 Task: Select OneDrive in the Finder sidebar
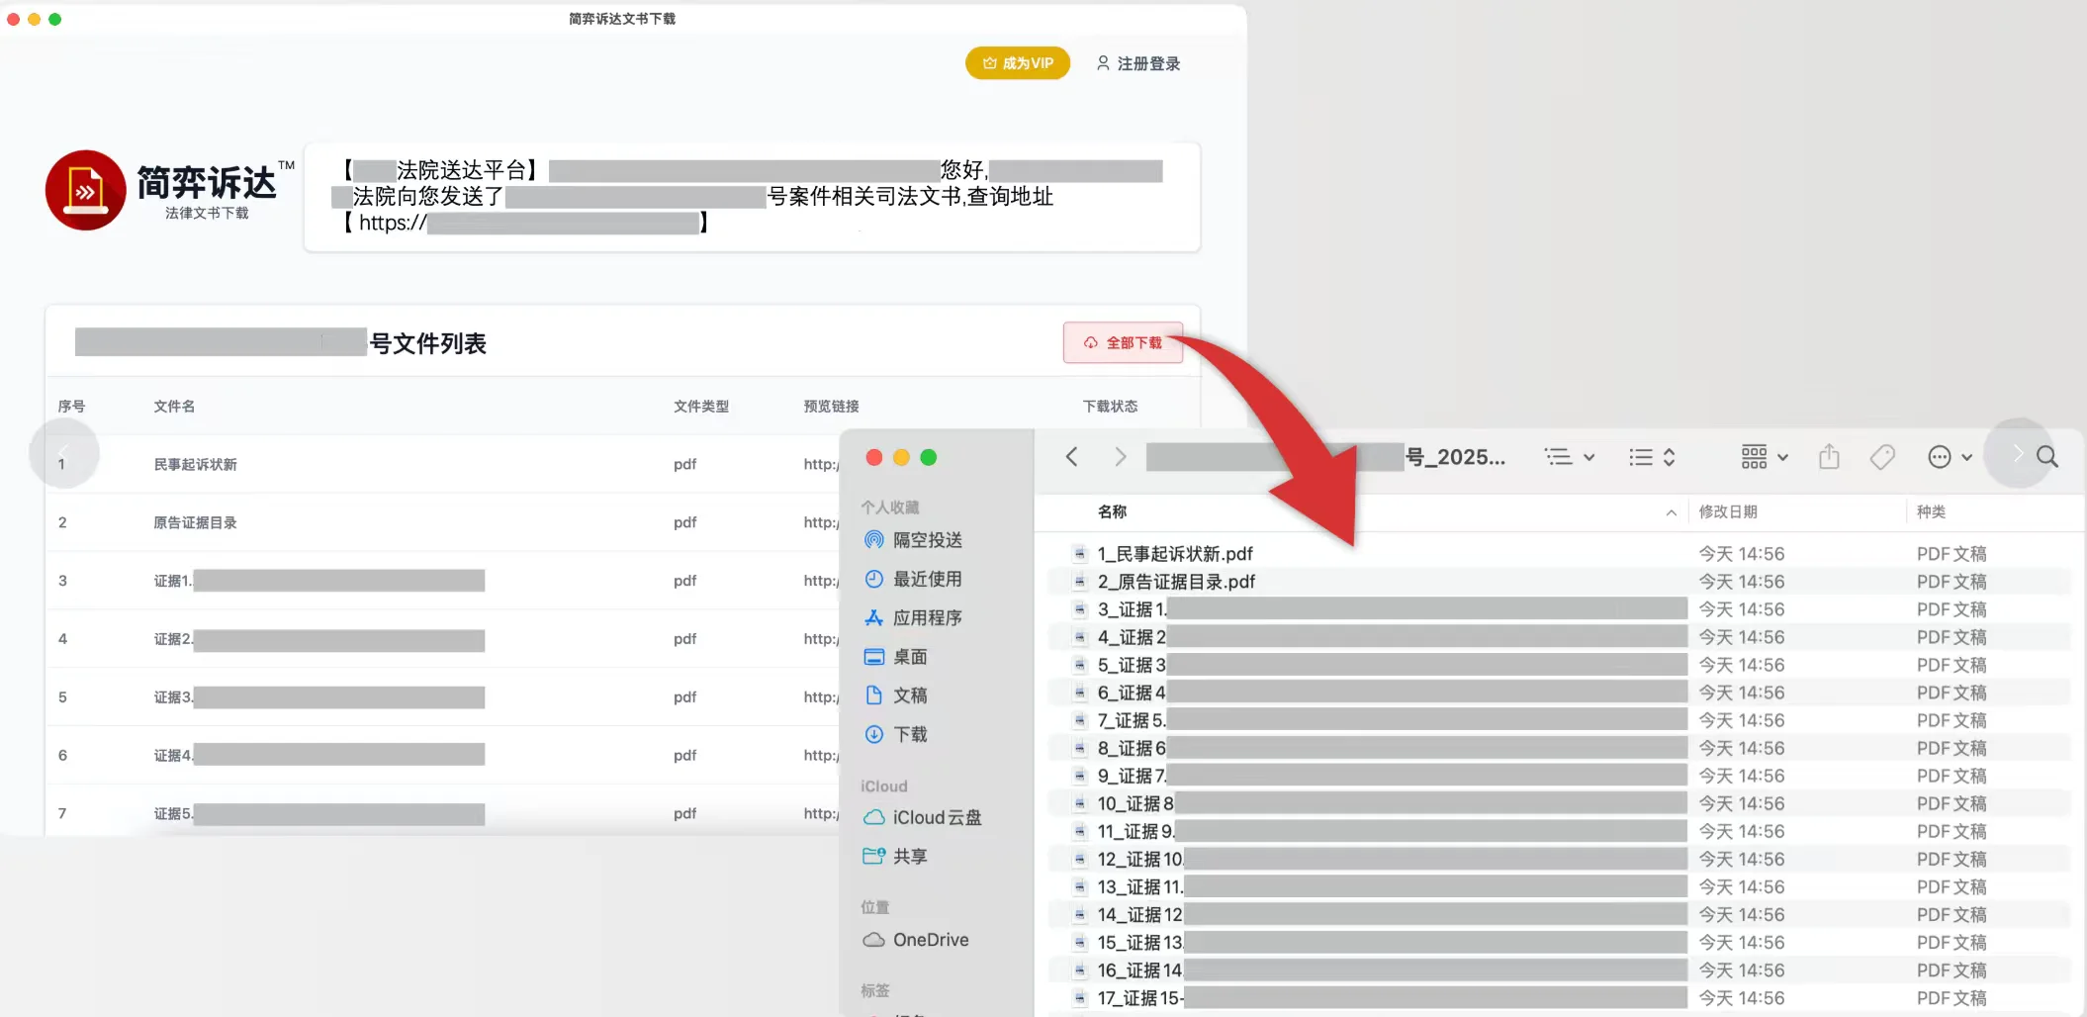pyautogui.click(x=928, y=939)
